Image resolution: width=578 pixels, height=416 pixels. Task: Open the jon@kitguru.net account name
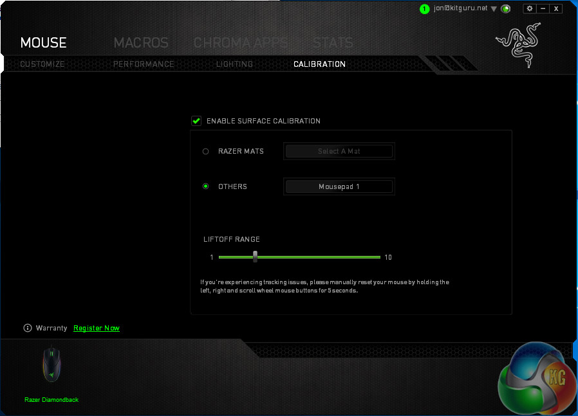click(460, 8)
